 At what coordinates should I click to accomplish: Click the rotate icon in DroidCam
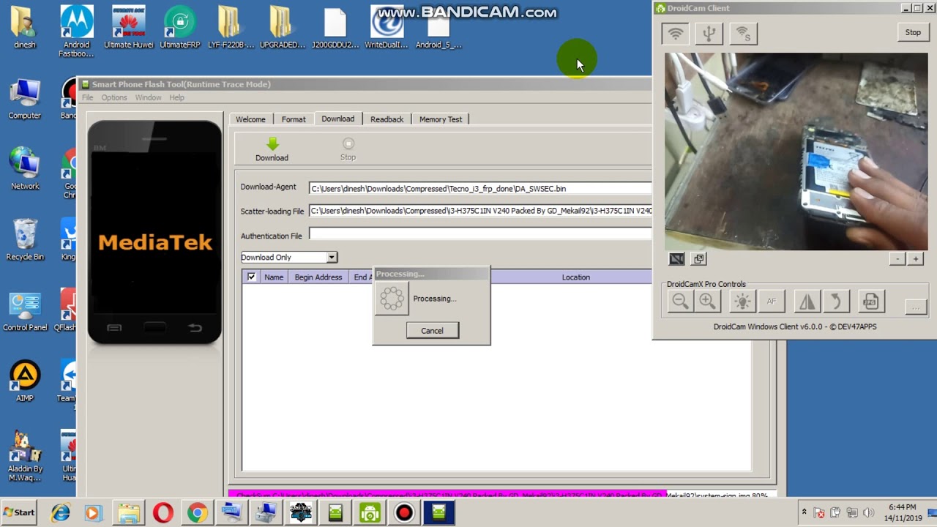835,302
